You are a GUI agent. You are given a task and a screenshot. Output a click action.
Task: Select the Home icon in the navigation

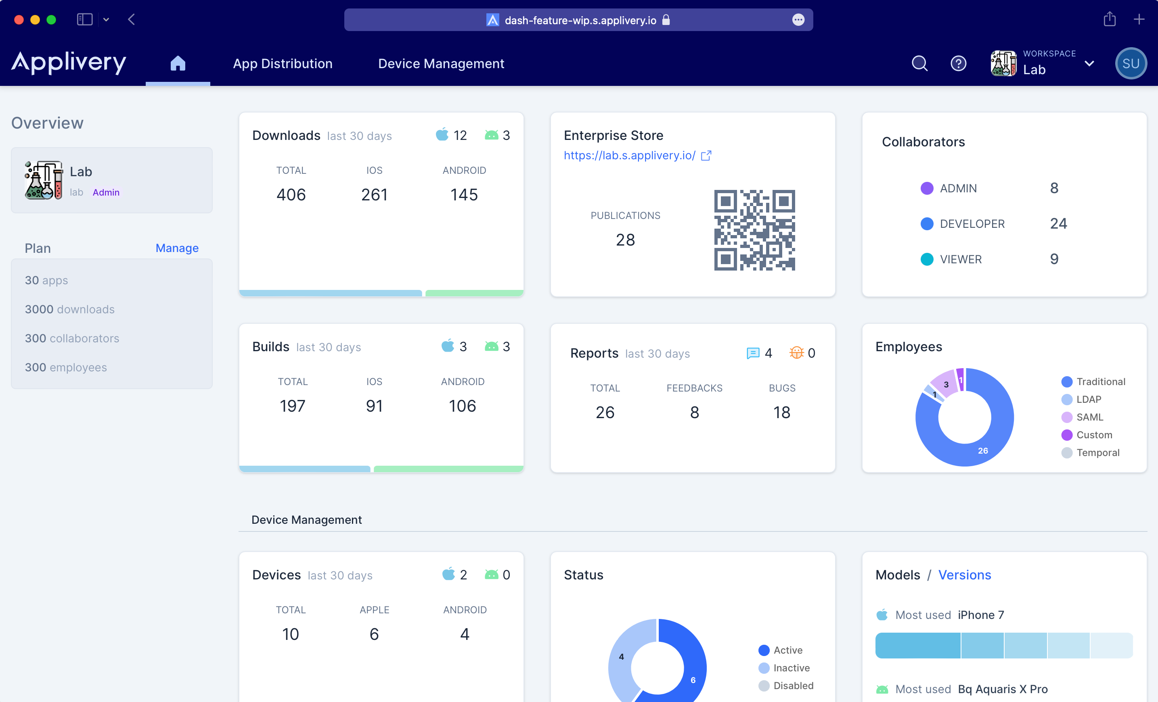(177, 63)
